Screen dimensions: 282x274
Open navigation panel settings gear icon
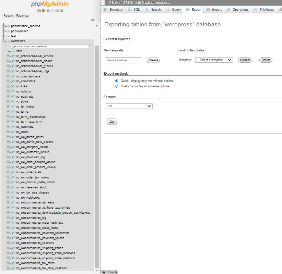(x=57, y=11)
